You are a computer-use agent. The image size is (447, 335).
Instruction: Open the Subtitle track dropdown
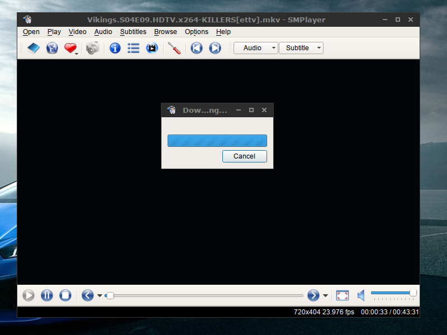(301, 48)
